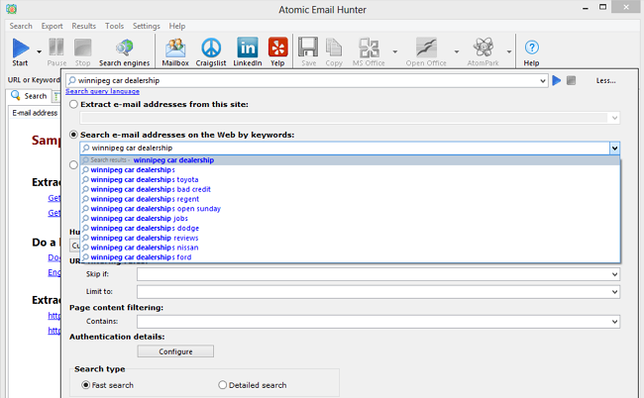The width and height of the screenshot is (644, 398).
Task: Expand the Skip if dropdown
Action: (x=614, y=274)
